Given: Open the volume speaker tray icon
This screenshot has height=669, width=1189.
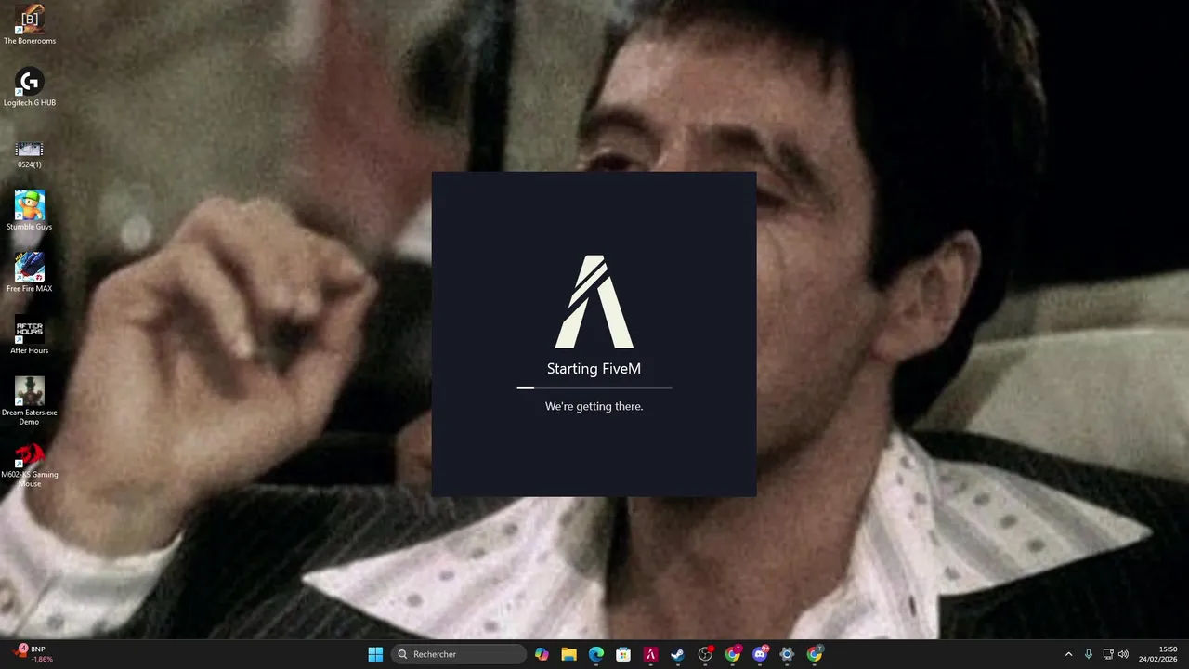Looking at the screenshot, I should 1124,654.
